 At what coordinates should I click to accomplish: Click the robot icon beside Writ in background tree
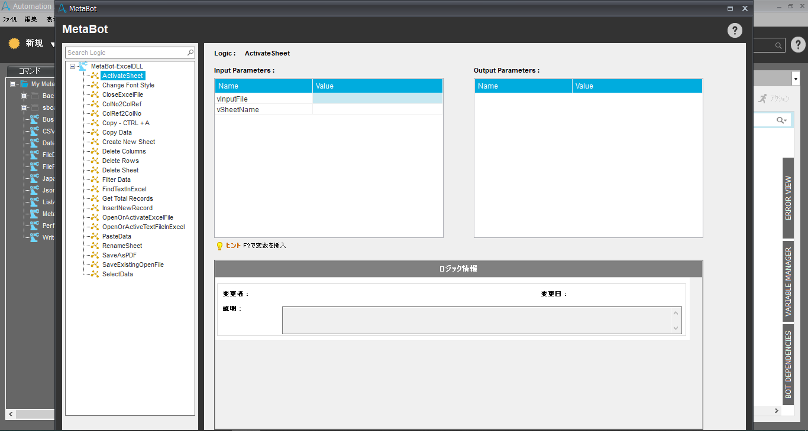point(34,237)
